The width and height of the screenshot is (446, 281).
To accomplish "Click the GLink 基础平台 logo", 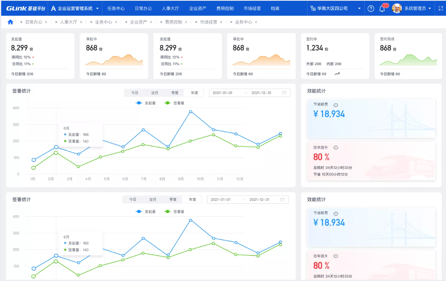I will [26, 9].
